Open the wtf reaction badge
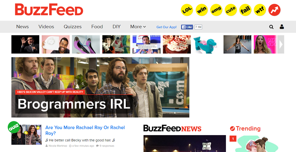The image size is (296, 152). 260,10
